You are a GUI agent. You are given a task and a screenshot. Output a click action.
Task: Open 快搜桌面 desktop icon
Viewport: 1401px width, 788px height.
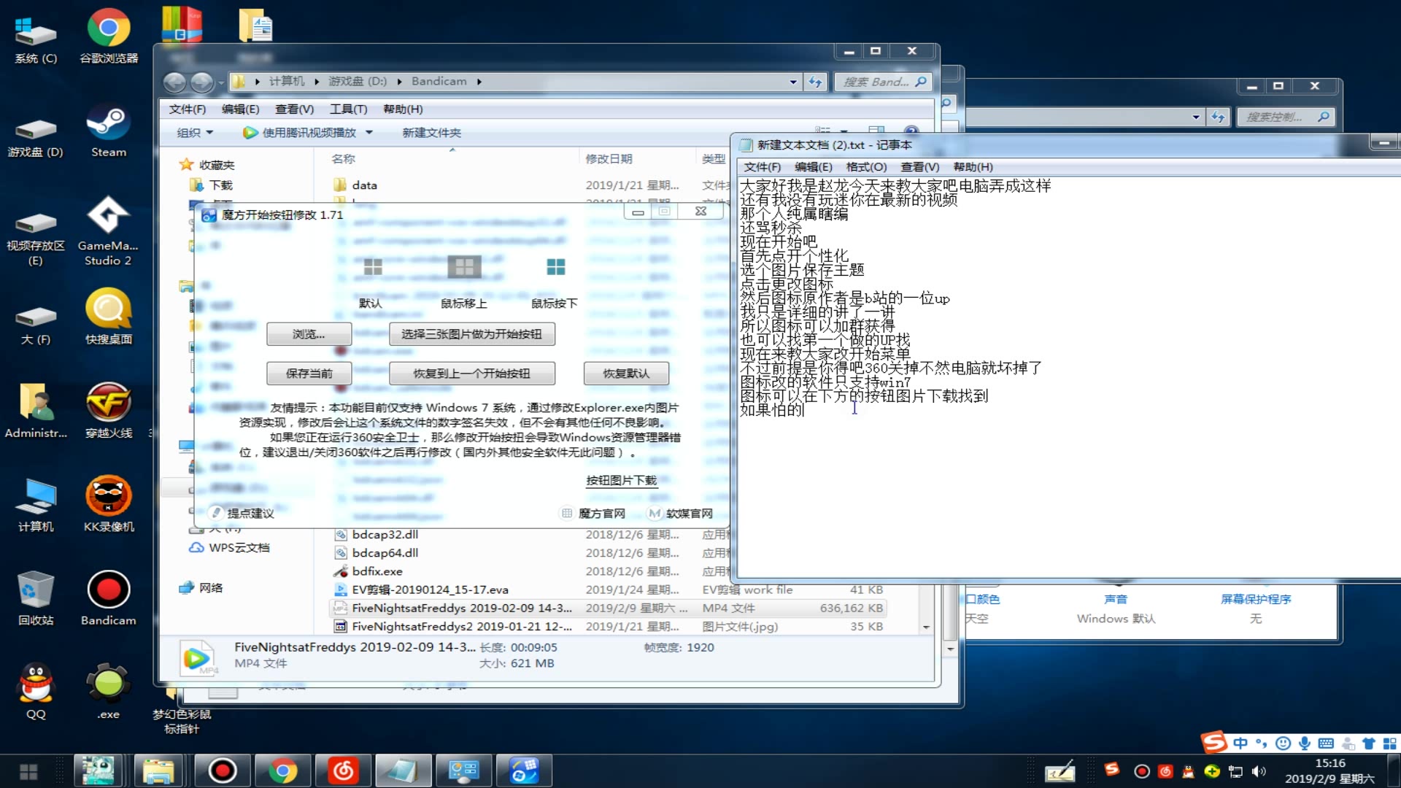pyautogui.click(x=108, y=317)
